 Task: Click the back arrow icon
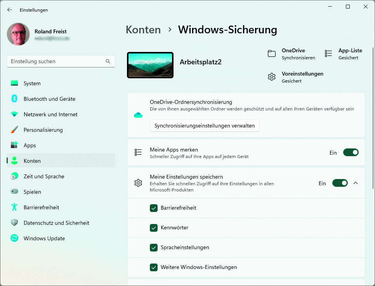pos(10,10)
